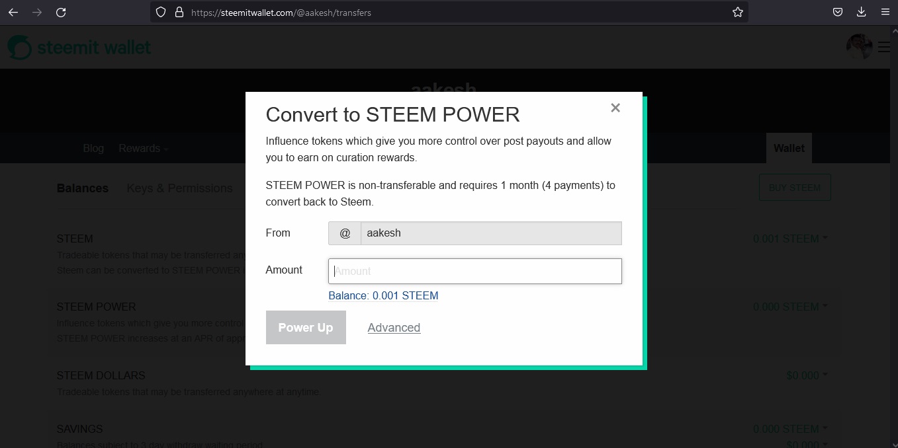Click the SAVINGS heading

(79, 429)
